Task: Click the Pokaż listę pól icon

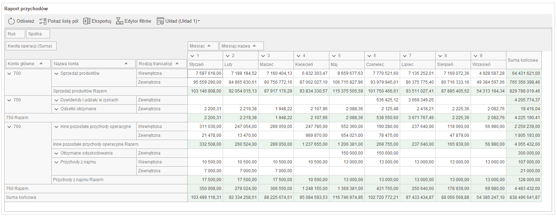Action: pos(43,21)
